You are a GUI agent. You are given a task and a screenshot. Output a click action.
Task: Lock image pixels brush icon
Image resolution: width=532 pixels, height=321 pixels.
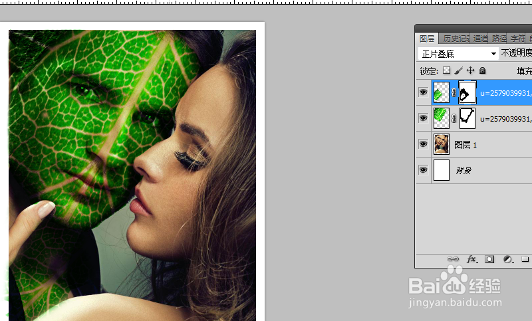(x=458, y=70)
